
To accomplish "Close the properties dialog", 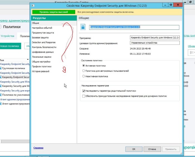I will point(178,5).
